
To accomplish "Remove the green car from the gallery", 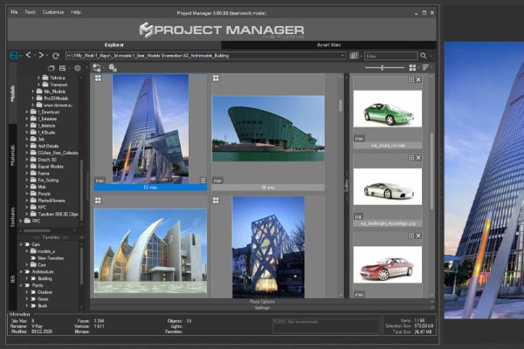I will 418,79.
